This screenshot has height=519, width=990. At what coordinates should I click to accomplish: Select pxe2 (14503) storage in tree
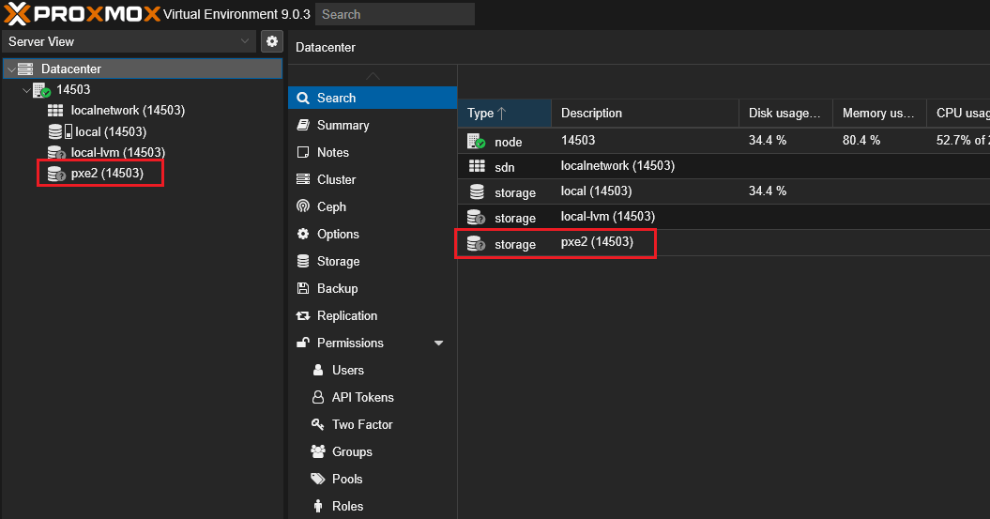(106, 173)
